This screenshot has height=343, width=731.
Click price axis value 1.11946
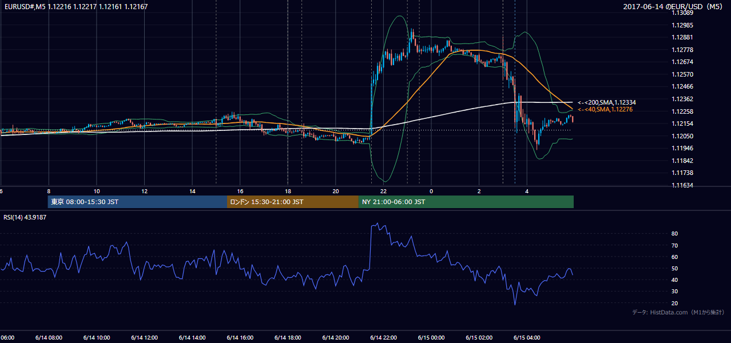(682, 148)
